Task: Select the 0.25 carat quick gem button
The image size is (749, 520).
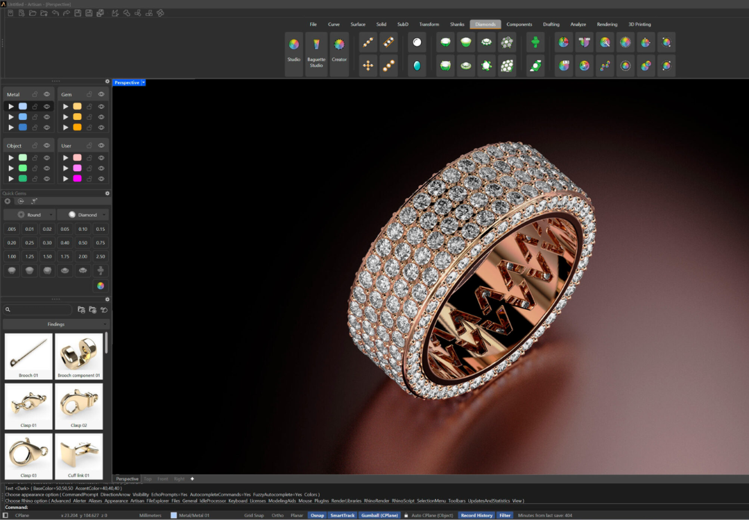Action: 30,243
